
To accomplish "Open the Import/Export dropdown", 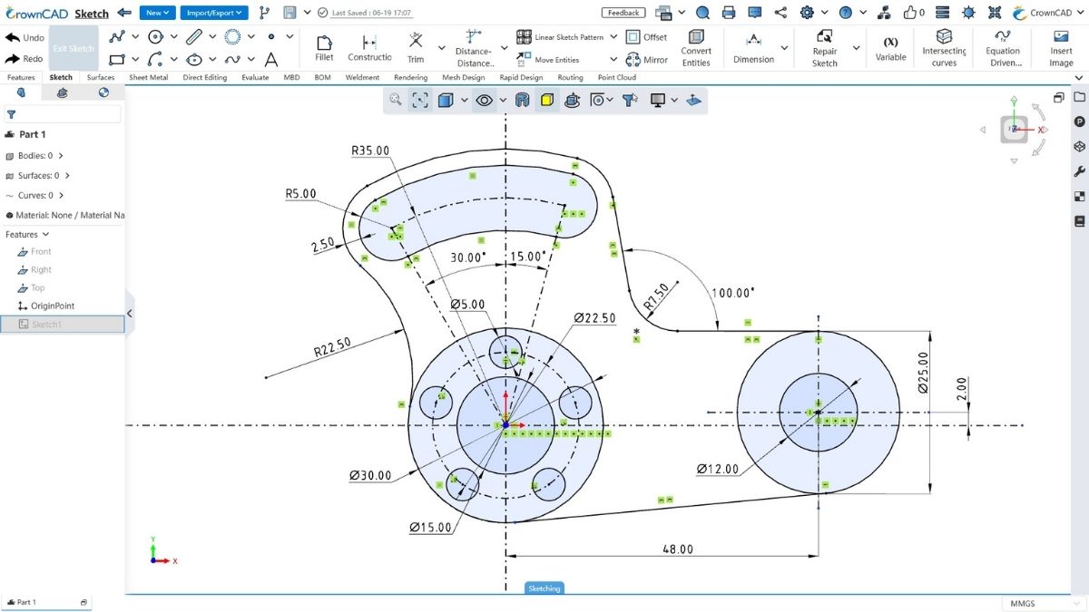I will pos(214,13).
